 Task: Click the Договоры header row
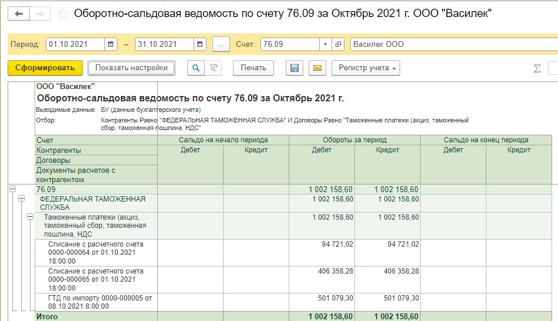pyautogui.click(x=96, y=160)
